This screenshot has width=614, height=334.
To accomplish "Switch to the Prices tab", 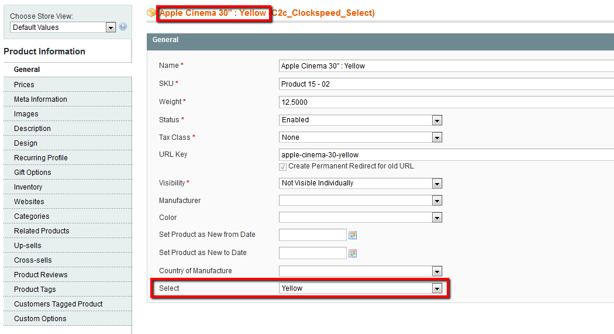I will 68,85.
